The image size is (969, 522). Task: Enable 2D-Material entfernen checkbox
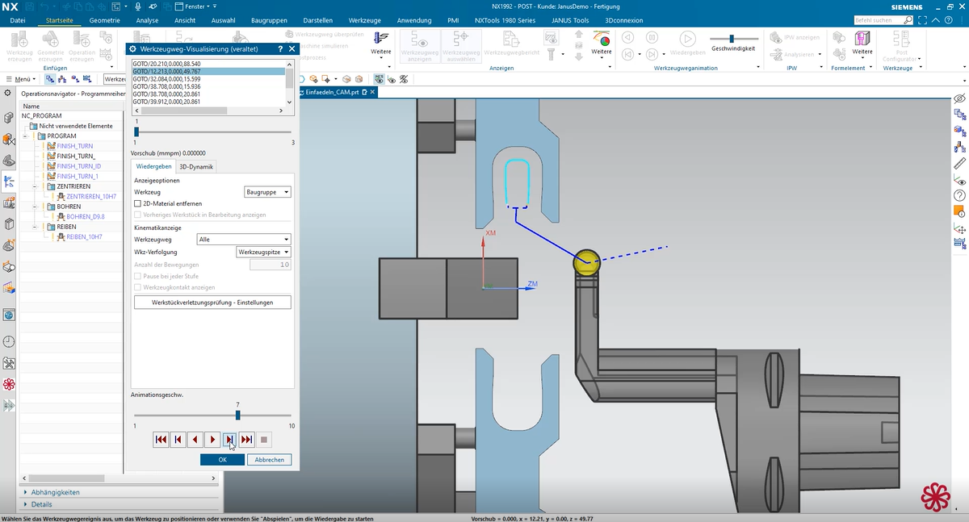pos(137,204)
